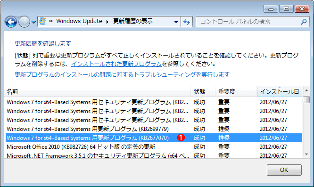The height and width of the screenshot is (187, 314).
Task: Sort by the 状態 column header
Action: pyautogui.click(x=203, y=91)
